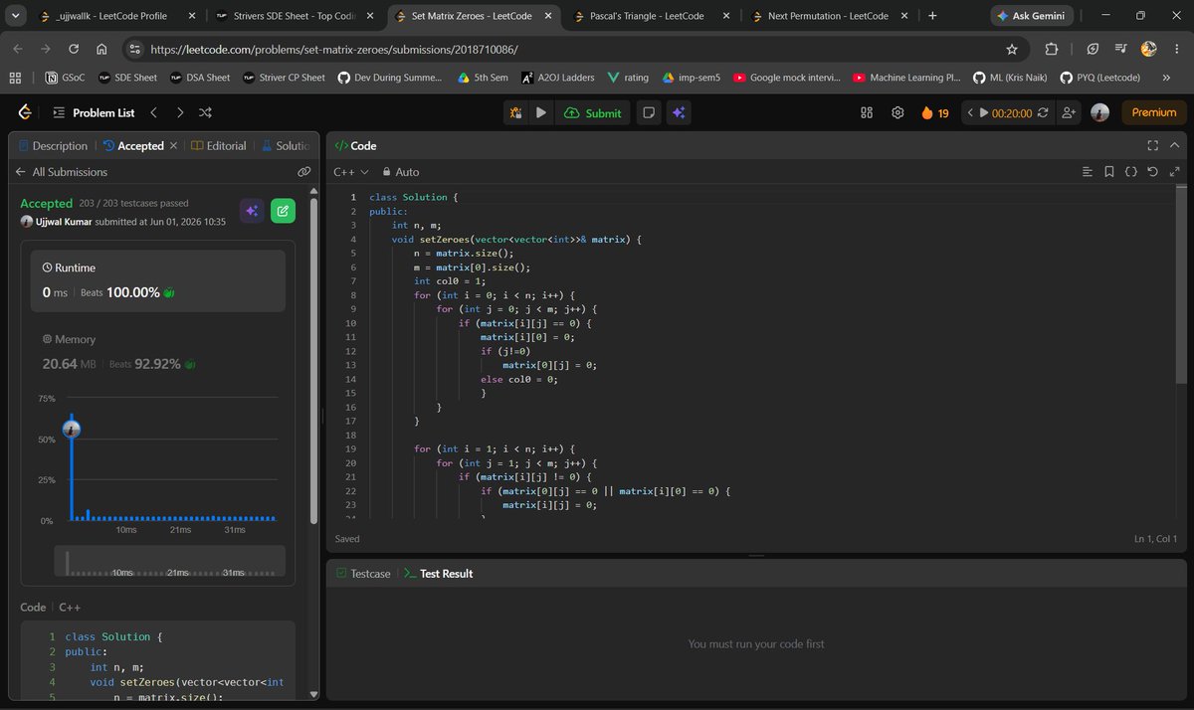Viewport: 1194px width, 710px height.
Task: Select the Runtime stats card
Action: pos(158,280)
